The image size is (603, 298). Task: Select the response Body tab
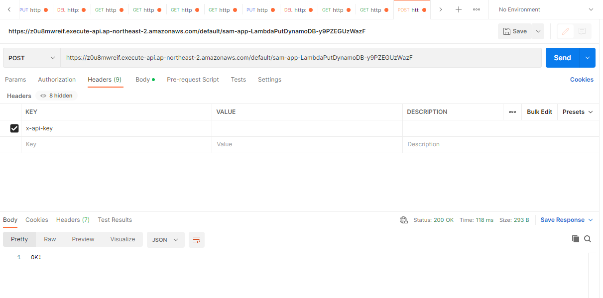[x=10, y=220]
